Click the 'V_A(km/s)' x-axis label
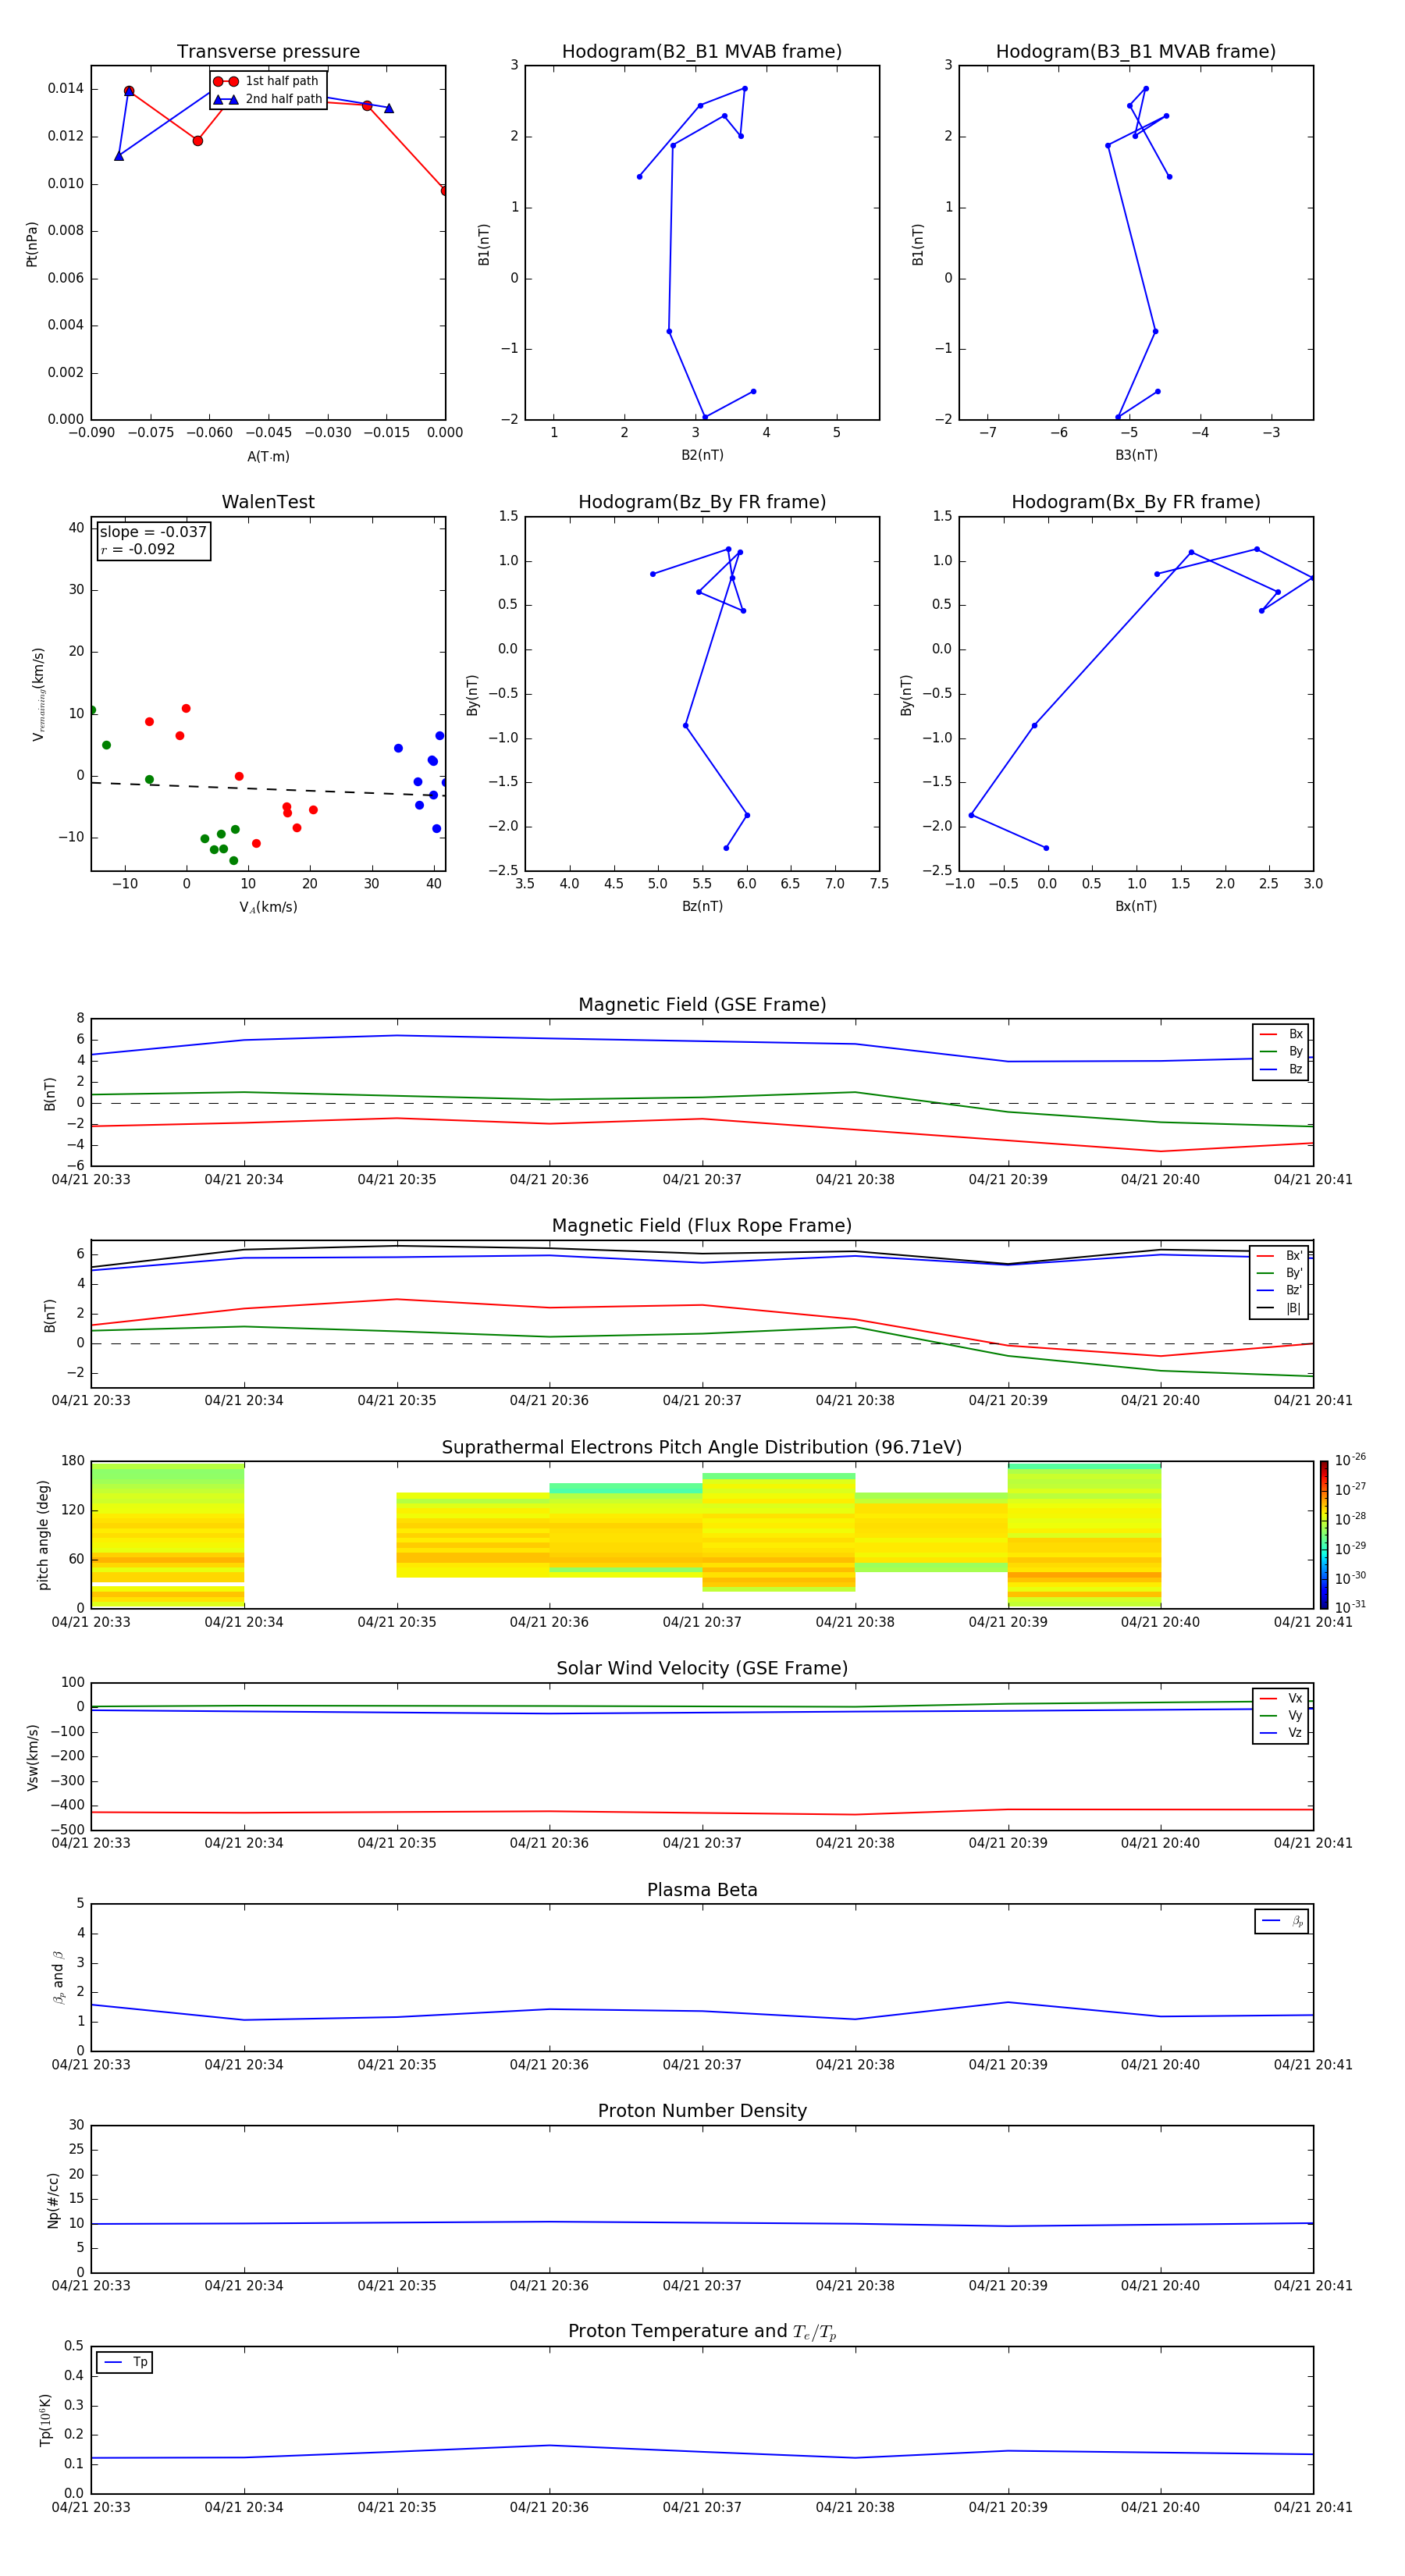 268,907
